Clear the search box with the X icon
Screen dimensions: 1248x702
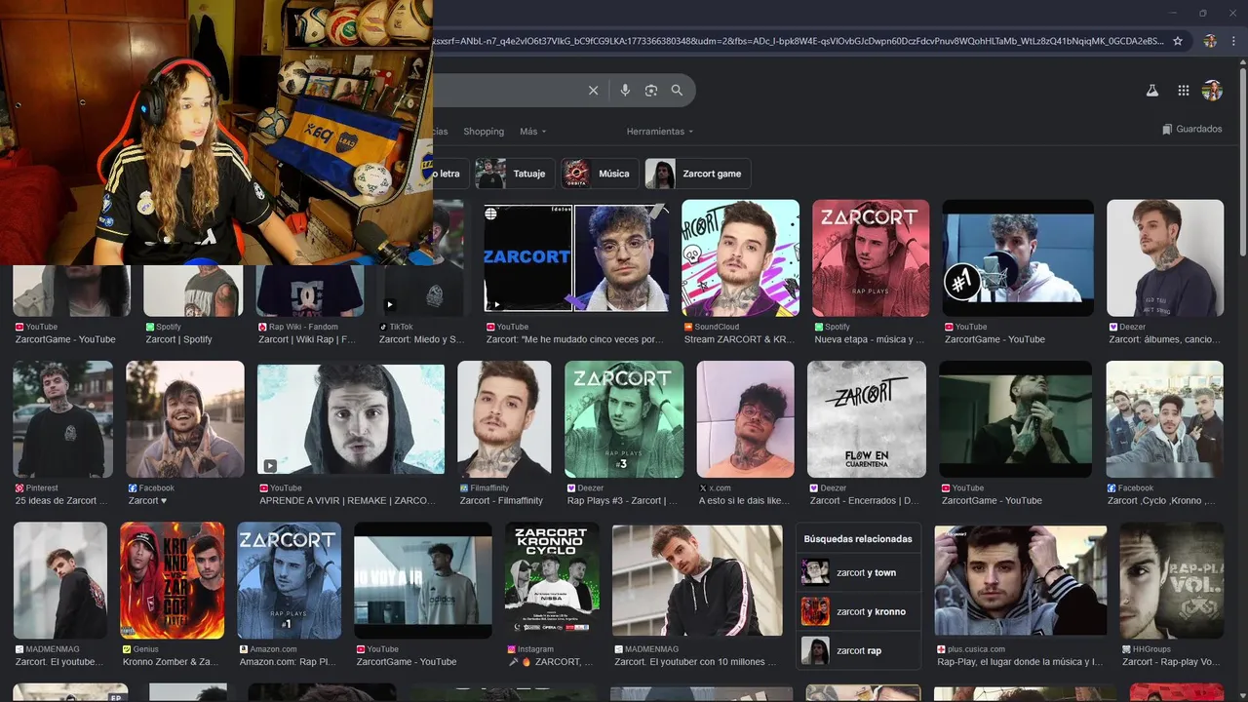point(593,91)
